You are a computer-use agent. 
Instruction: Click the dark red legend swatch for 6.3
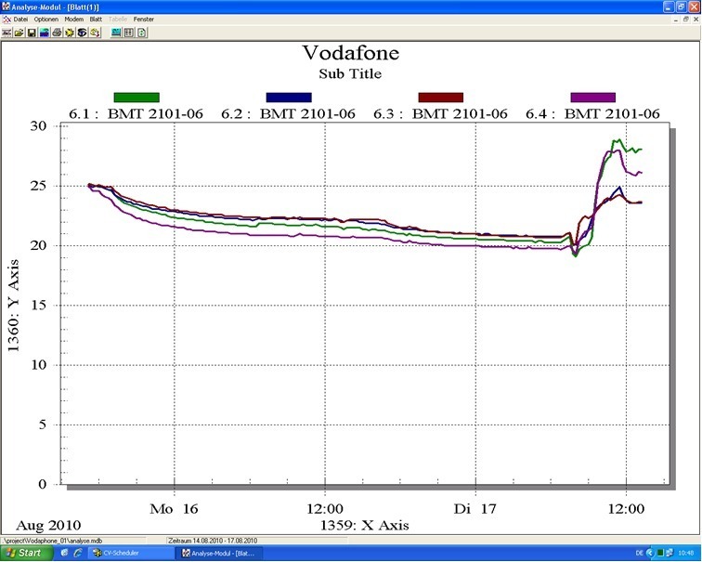pos(441,98)
